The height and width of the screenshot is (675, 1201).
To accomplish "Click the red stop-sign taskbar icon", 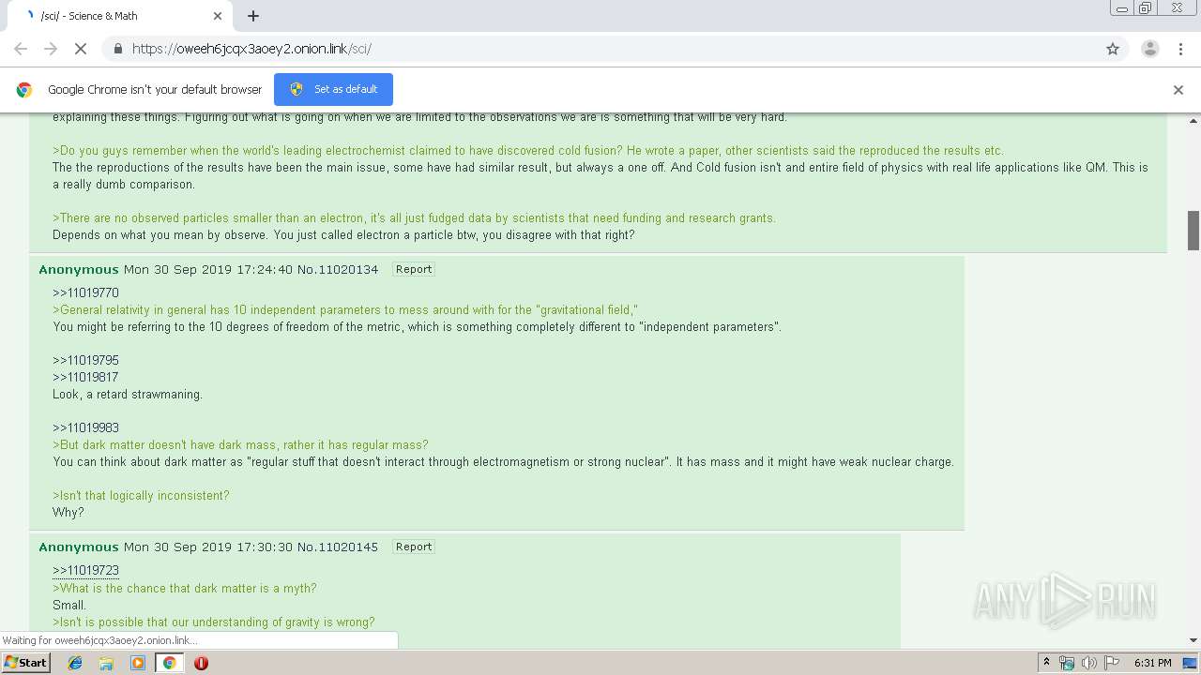I will click(x=201, y=663).
